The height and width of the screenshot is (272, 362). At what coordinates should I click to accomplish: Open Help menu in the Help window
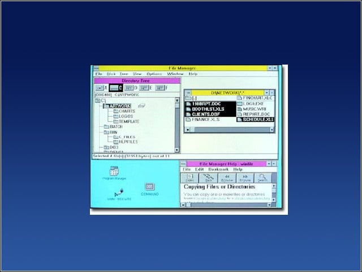(238, 169)
